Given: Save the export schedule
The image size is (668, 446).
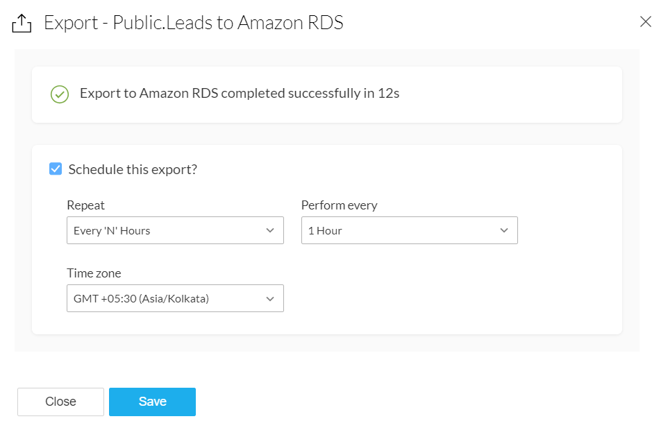Looking at the screenshot, I should (x=152, y=402).
